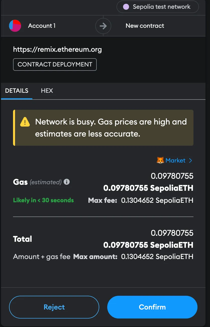Switch to the HEX tab
Image resolution: width=210 pixels, height=327 pixels.
[47, 90]
